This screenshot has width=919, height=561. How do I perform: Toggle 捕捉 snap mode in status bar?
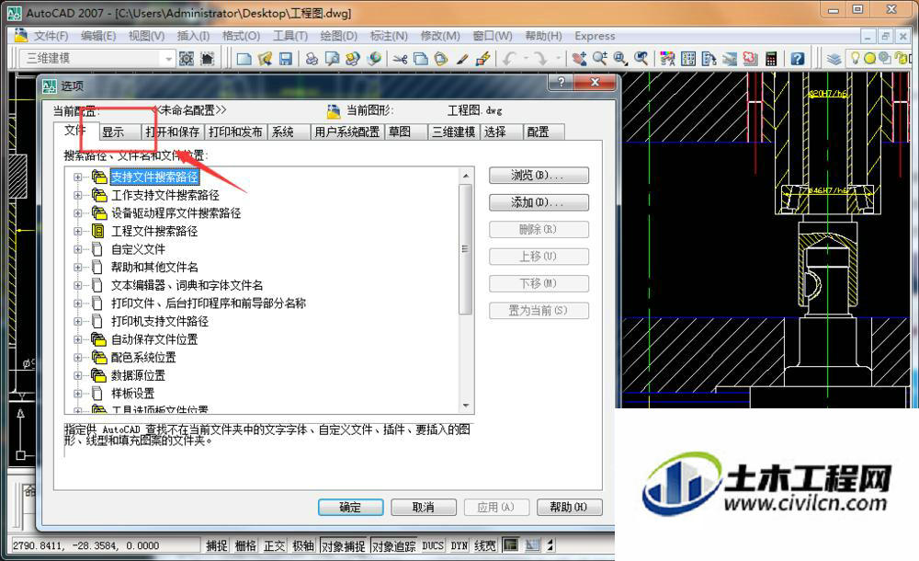(x=217, y=545)
